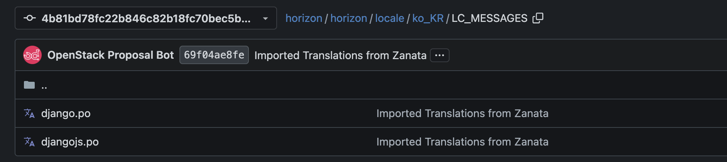Click the OpenStack Proposal Bot avatar
This screenshot has height=162, width=727.
[x=32, y=55]
